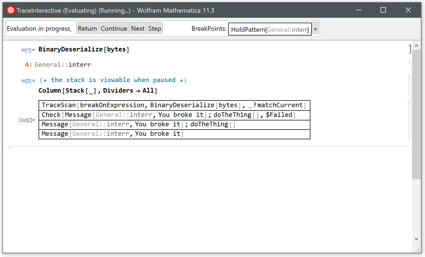Click the plus button beside the BreakPoints field
Image resolution: width=425 pixels, height=257 pixels.
tap(315, 29)
